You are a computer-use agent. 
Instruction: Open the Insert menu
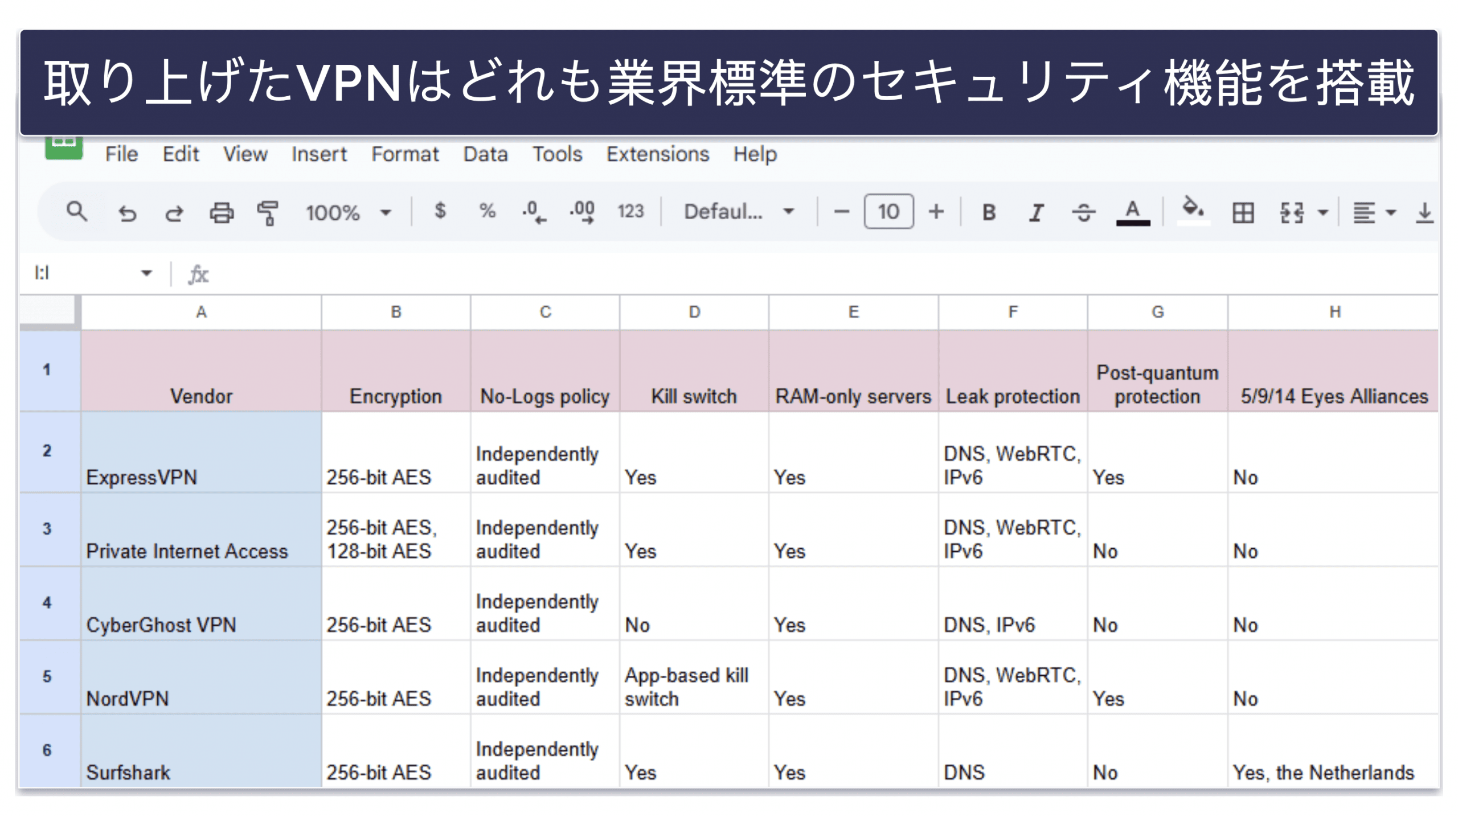(x=319, y=154)
